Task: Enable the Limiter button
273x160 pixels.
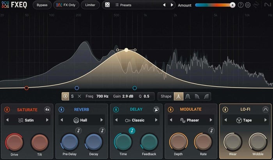Action: [x=90, y=5]
